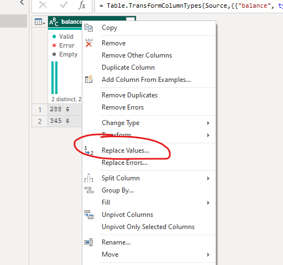Image resolution: width=283 pixels, height=265 pixels.
Task: Click the Rename icon
Action: pyautogui.click(x=89, y=242)
